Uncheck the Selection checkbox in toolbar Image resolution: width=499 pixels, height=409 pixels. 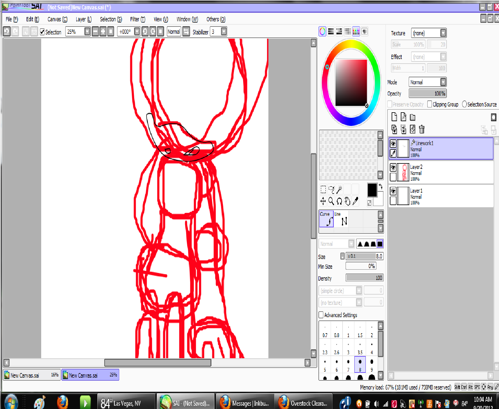[x=42, y=32]
